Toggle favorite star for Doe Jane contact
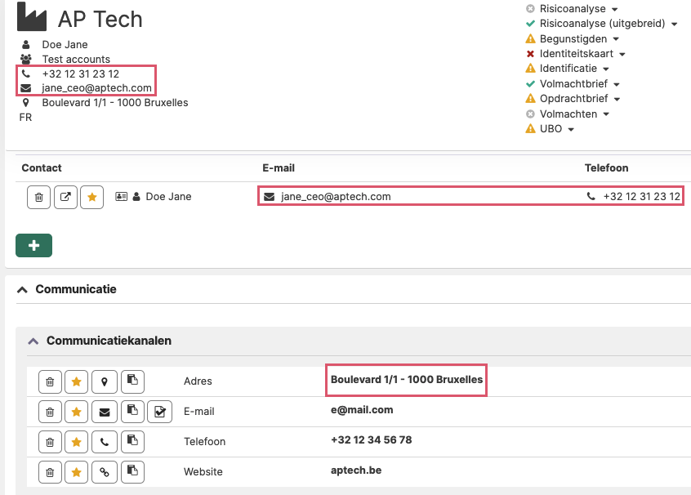 coord(92,197)
